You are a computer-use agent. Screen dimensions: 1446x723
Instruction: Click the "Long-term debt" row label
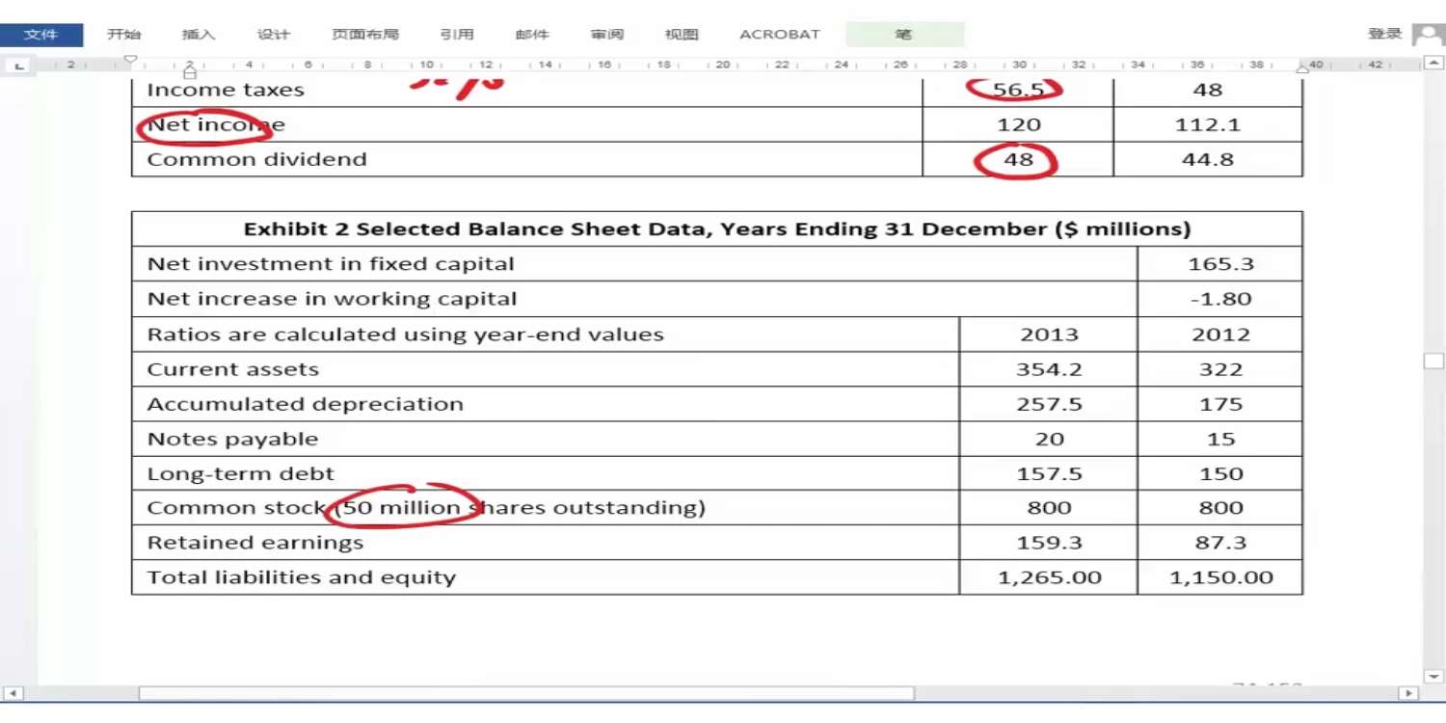coord(241,473)
